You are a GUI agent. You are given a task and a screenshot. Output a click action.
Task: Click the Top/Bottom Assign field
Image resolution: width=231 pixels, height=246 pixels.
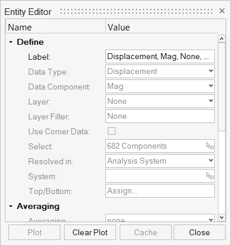(160, 191)
